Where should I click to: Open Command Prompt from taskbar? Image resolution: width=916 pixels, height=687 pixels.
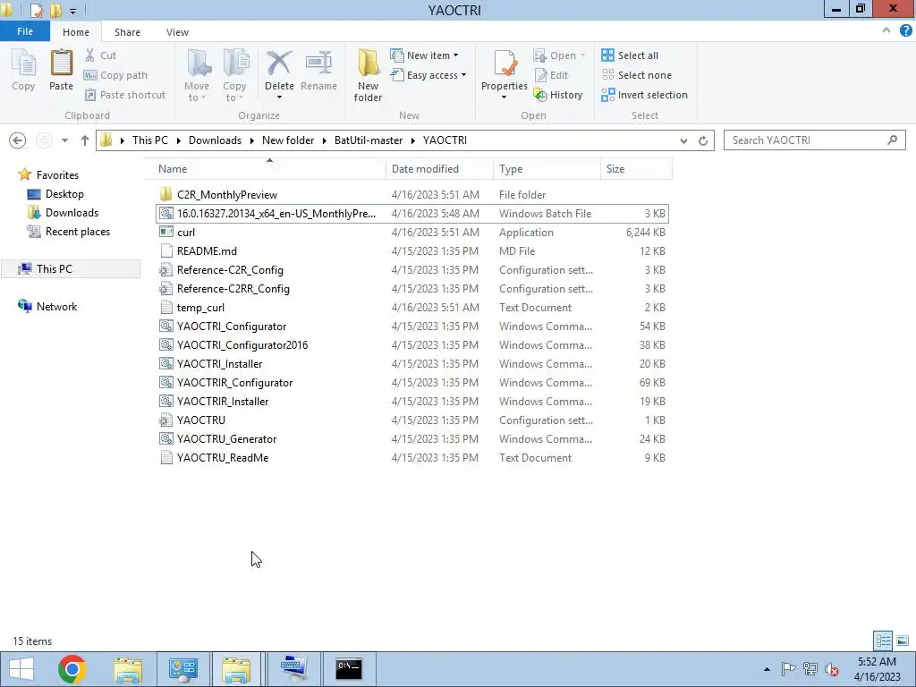click(x=349, y=669)
